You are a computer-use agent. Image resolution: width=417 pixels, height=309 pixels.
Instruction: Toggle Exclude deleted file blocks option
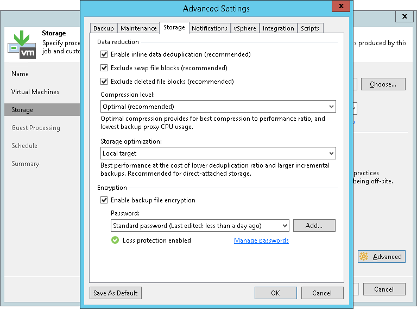[x=104, y=82]
